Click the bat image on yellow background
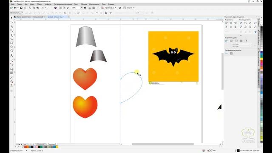272x153 pixels. (173, 57)
